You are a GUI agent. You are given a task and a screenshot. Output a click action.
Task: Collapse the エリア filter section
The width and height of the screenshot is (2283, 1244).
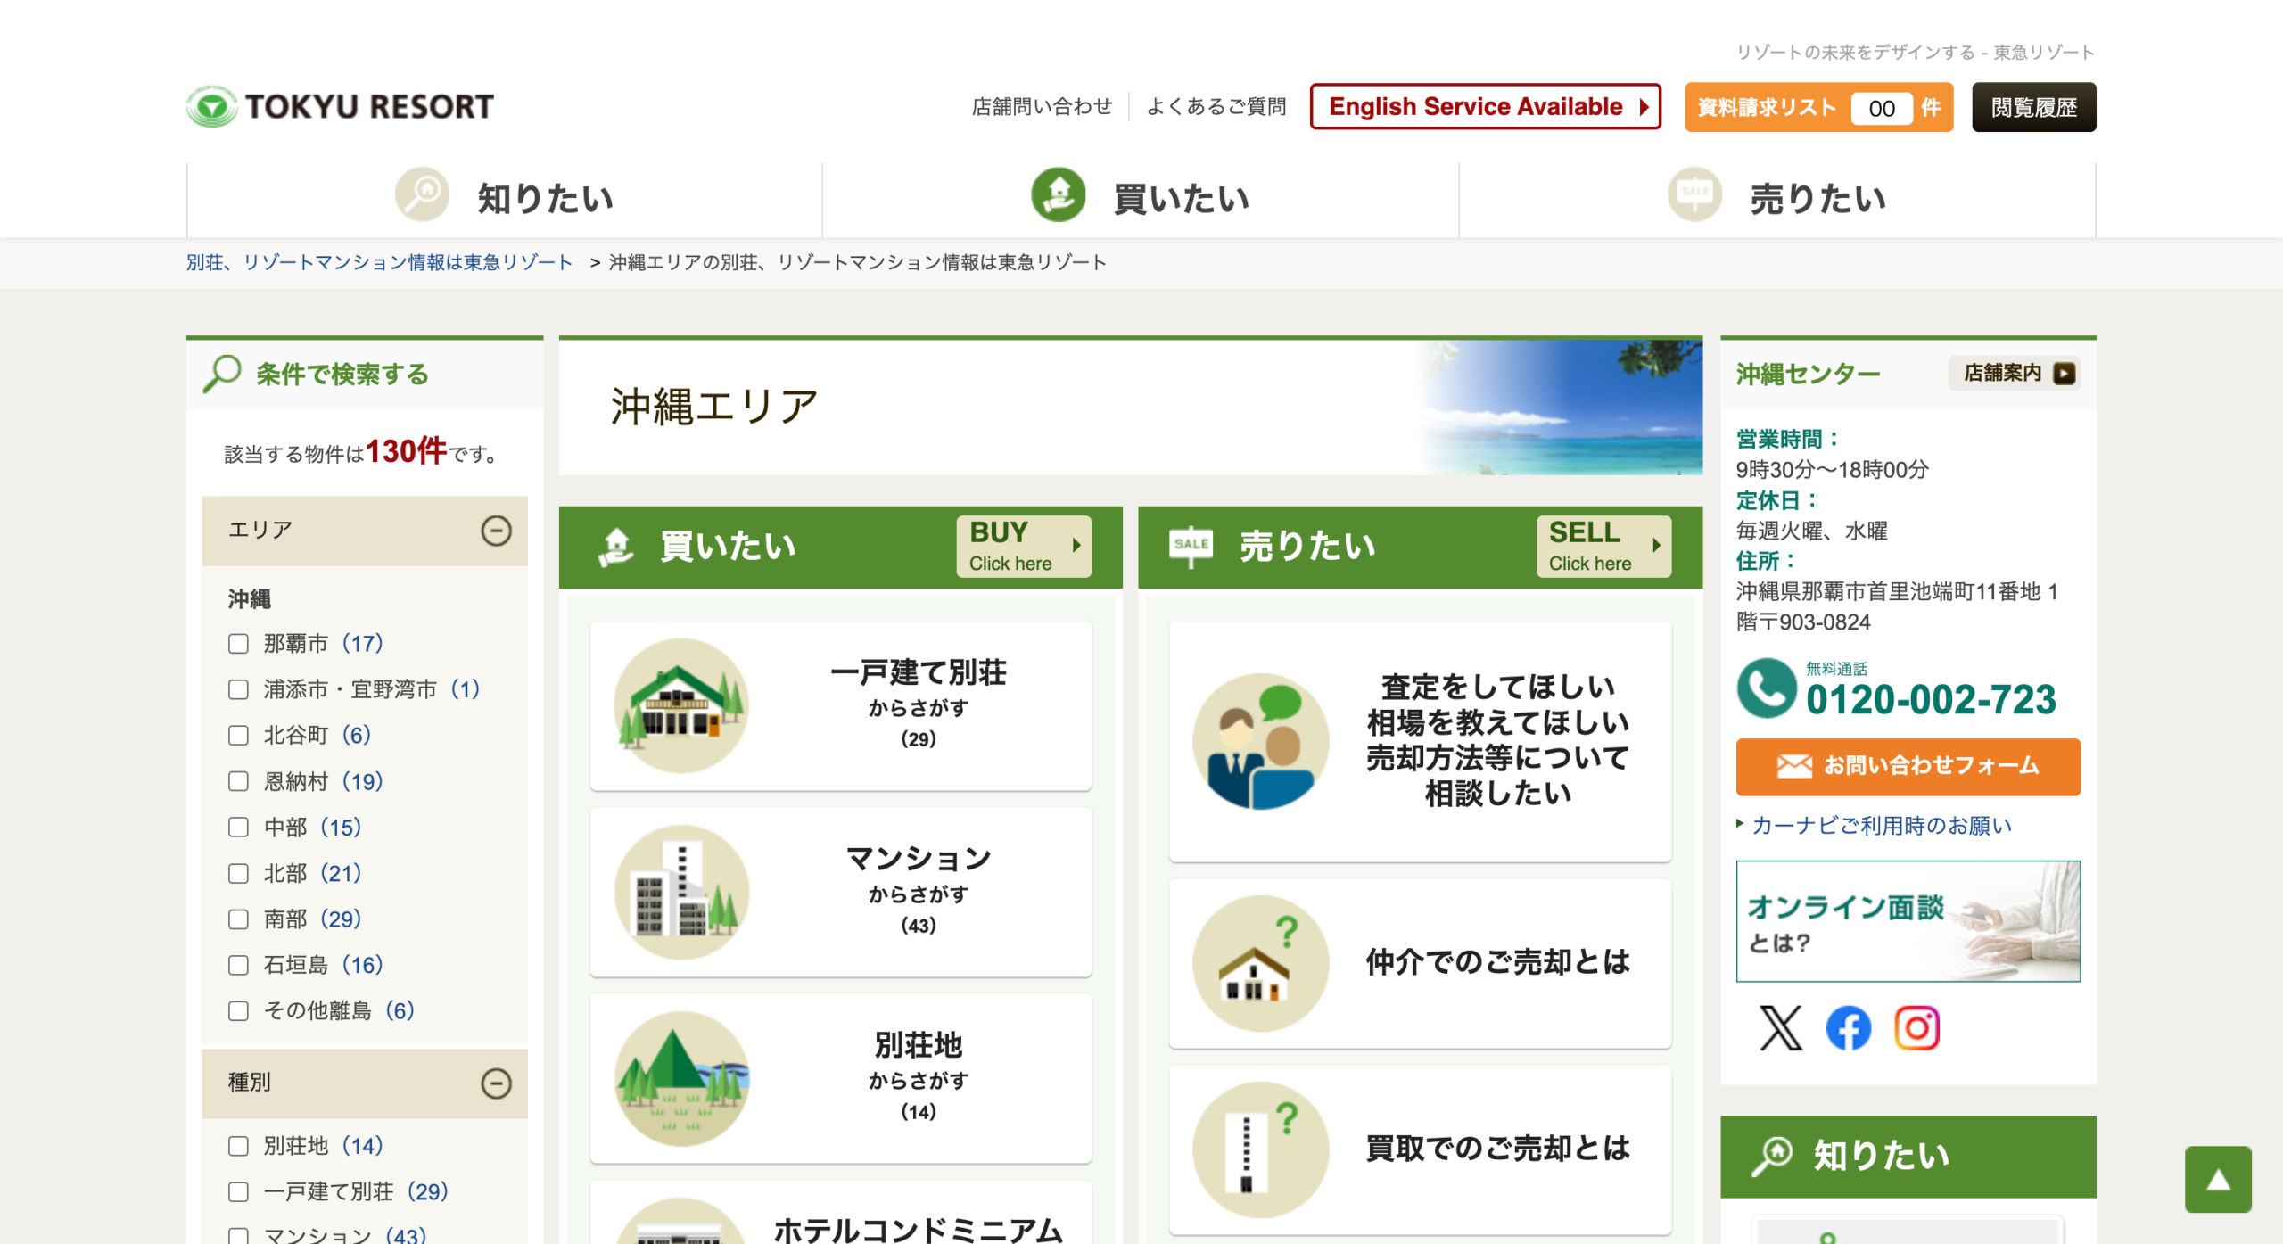(x=496, y=531)
